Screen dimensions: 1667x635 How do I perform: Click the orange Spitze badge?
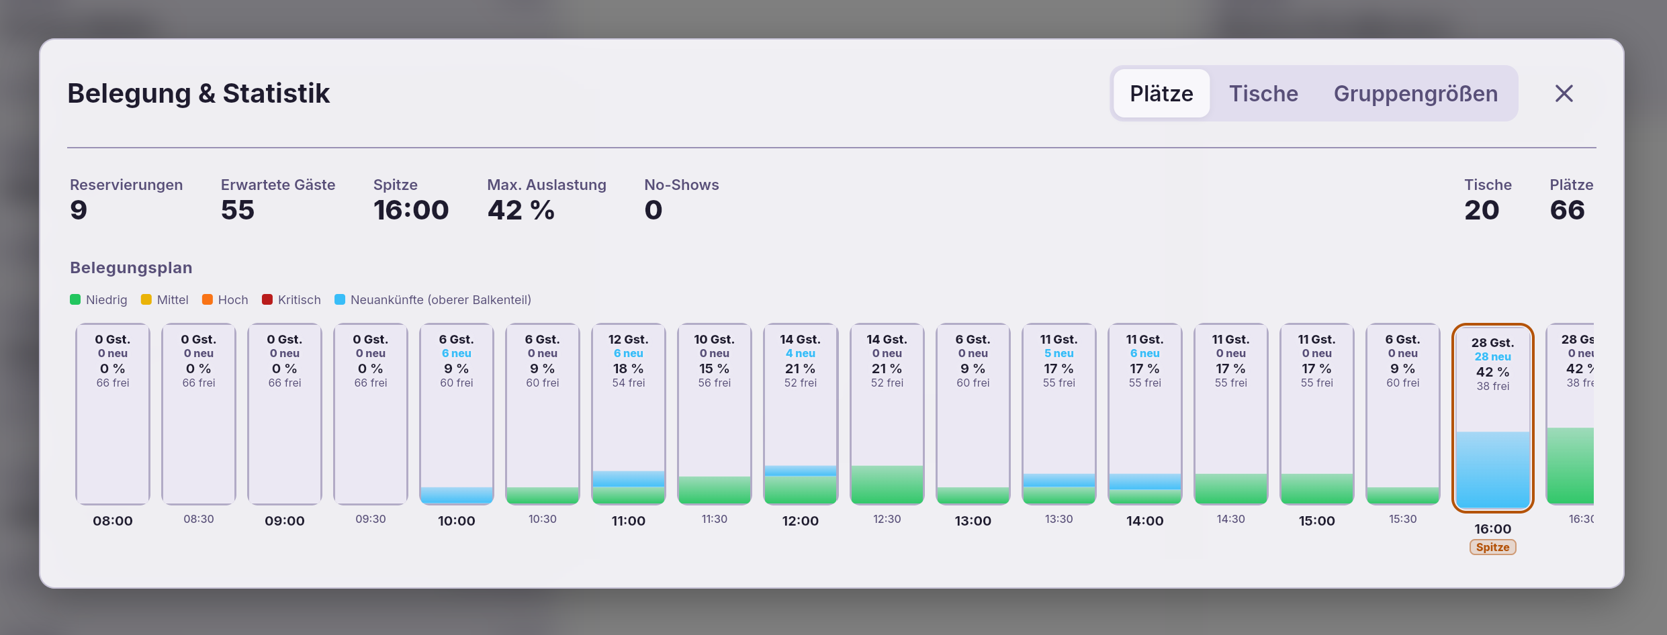pyautogui.click(x=1492, y=547)
